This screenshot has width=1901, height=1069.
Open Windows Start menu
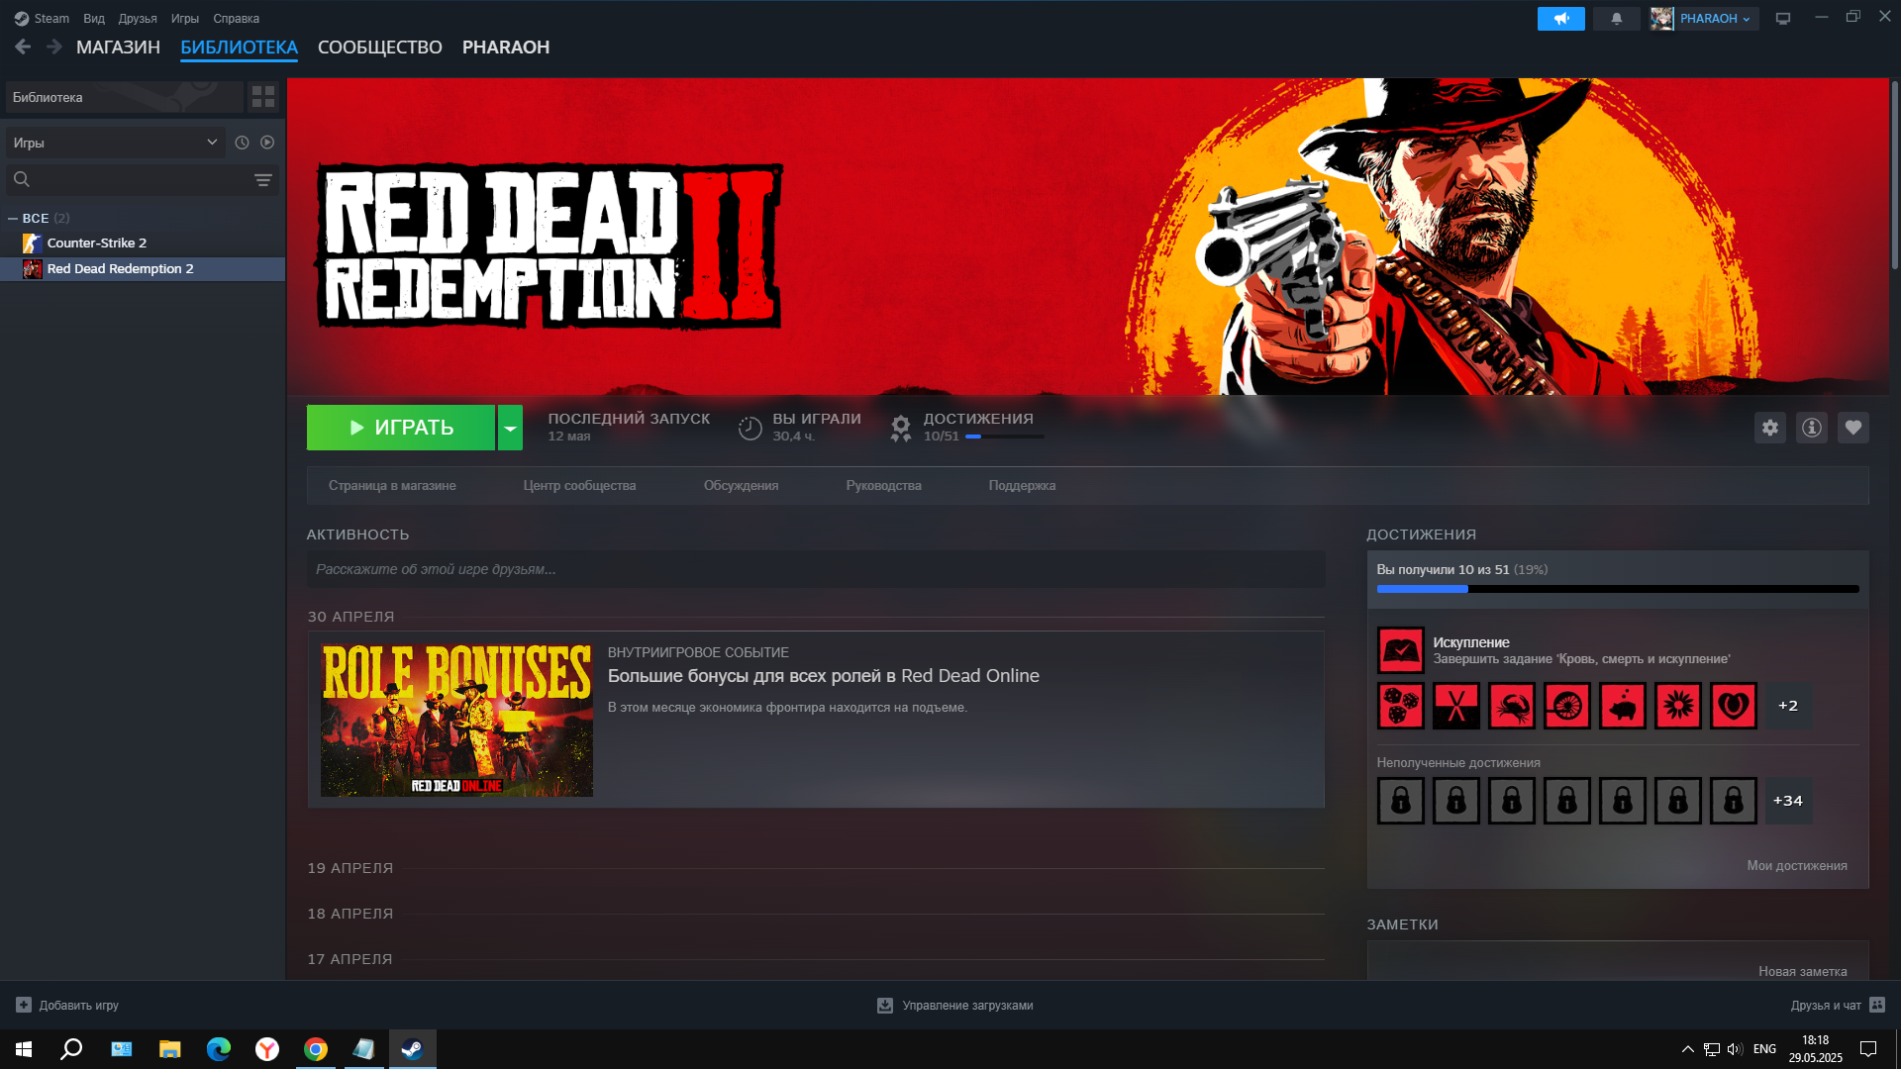coord(24,1049)
